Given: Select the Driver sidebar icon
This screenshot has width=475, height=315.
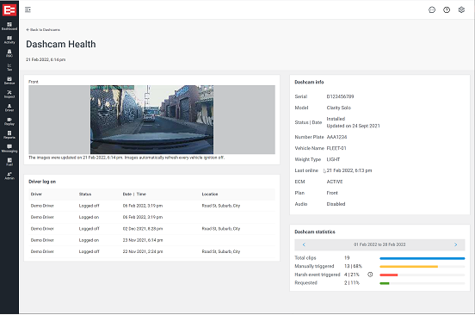Looking at the screenshot, I should 9,108.
